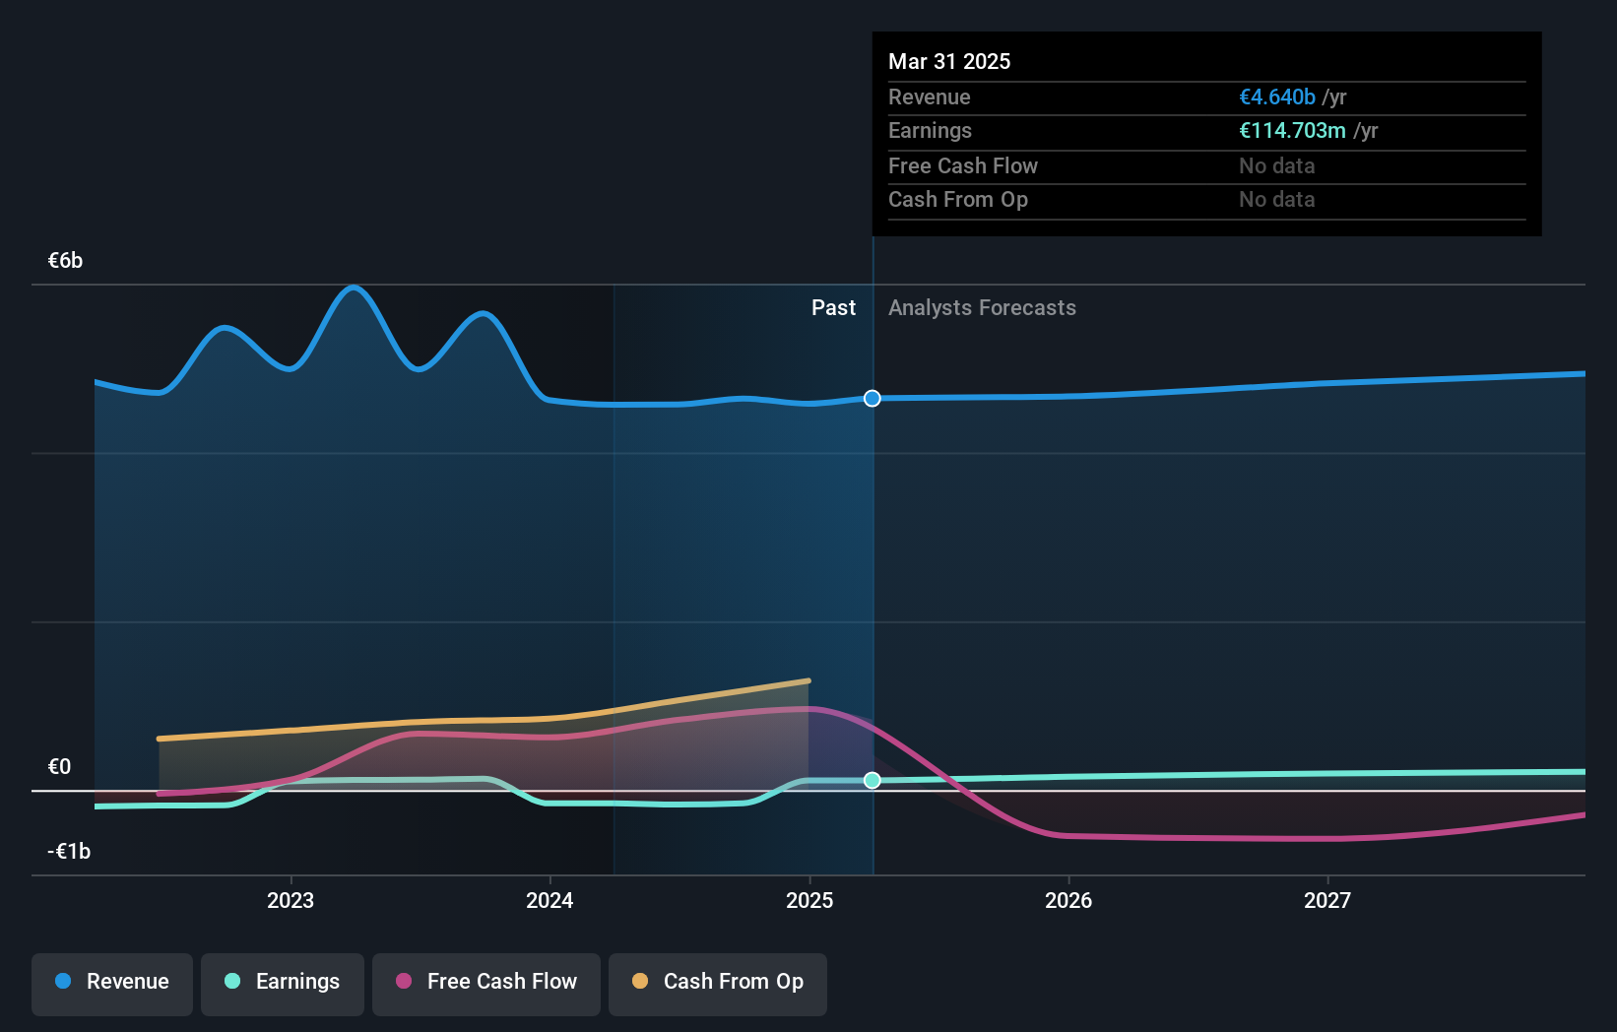Click No data value for Free Cash Flow

[x=1277, y=165]
